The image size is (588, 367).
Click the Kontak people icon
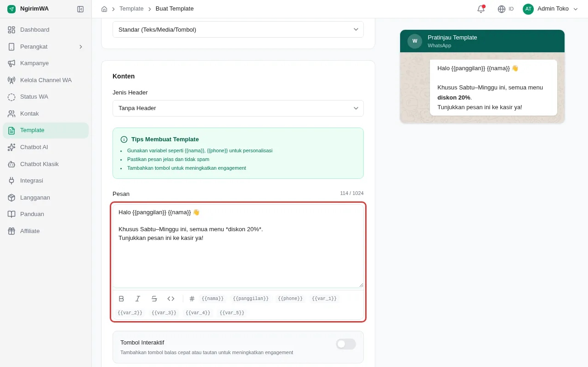[x=11, y=114]
